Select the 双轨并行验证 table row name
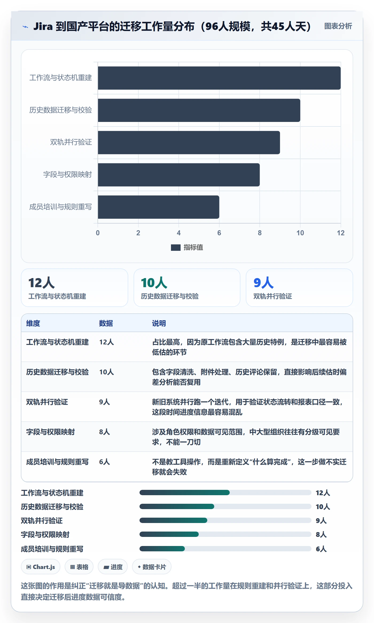374x623 pixels. click(47, 402)
